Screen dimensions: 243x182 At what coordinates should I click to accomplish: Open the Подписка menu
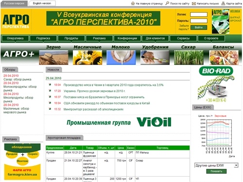click(x=43, y=38)
